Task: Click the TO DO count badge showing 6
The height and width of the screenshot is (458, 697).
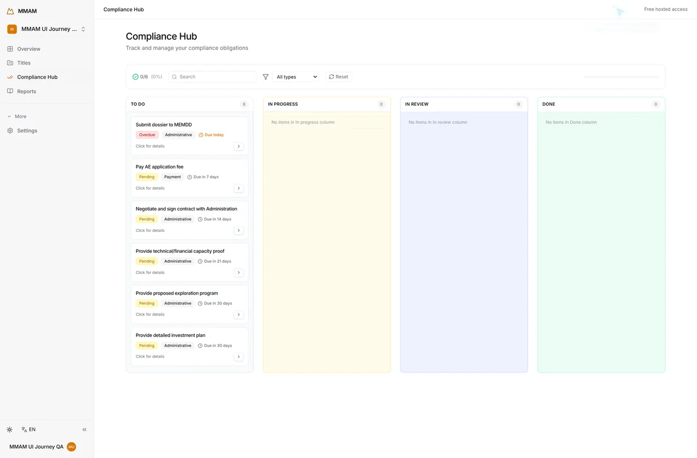Action: (x=244, y=104)
